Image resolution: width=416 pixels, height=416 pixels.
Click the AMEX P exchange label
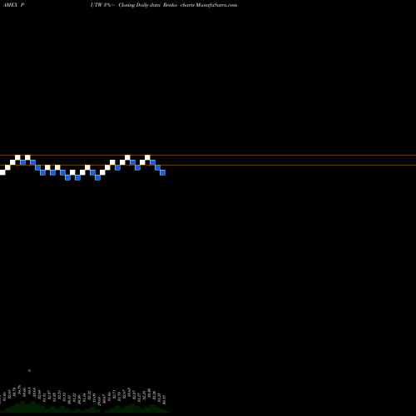pos(13,5)
